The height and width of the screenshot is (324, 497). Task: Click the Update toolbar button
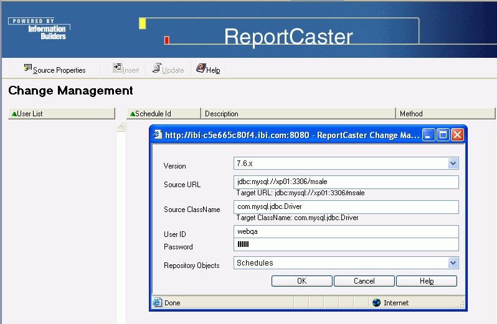tap(168, 69)
